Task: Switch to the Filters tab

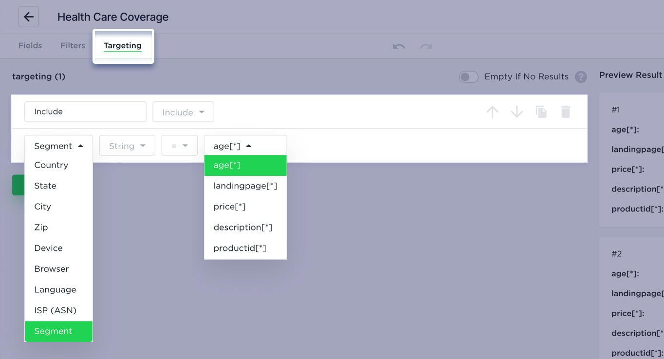Action: pyautogui.click(x=73, y=46)
